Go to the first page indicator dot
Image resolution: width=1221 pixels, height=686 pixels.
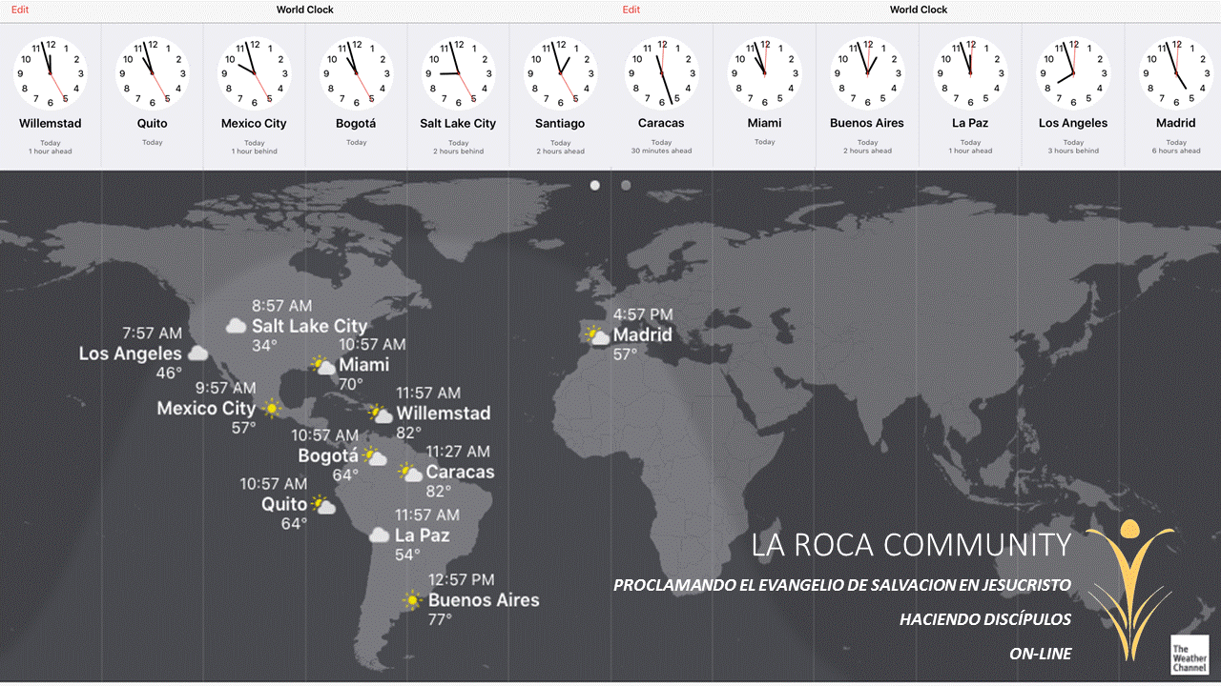595,185
